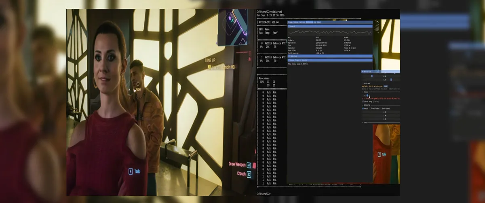Open the About tab in the overlay

(x=319, y=22)
